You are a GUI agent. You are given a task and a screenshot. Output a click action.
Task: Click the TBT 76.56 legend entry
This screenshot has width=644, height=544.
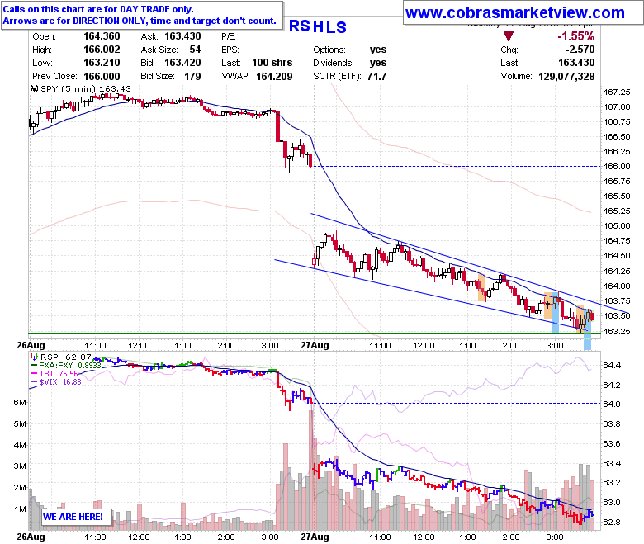(54, 374)
